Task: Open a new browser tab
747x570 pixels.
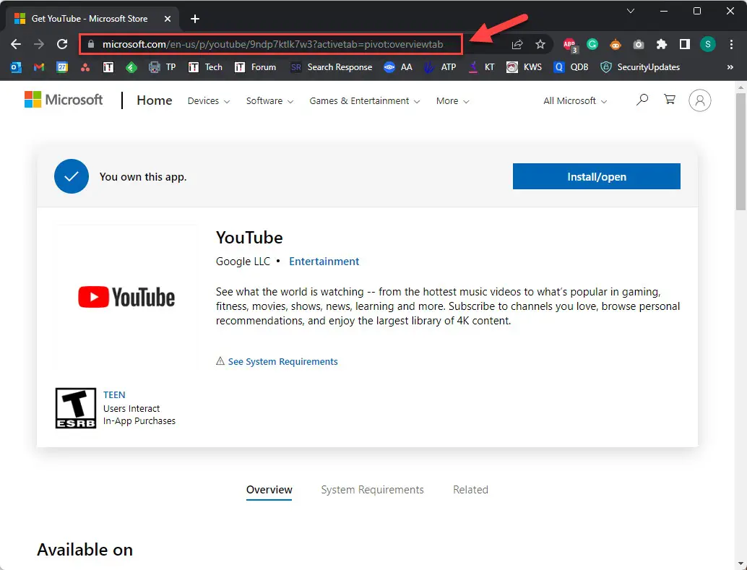Action: click(x=195, y=19)
